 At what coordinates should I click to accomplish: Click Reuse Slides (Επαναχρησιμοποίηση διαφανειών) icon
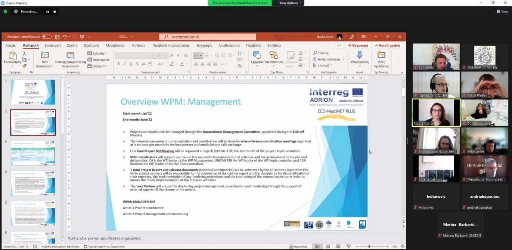pyautogui.click(x=71, y=55)
